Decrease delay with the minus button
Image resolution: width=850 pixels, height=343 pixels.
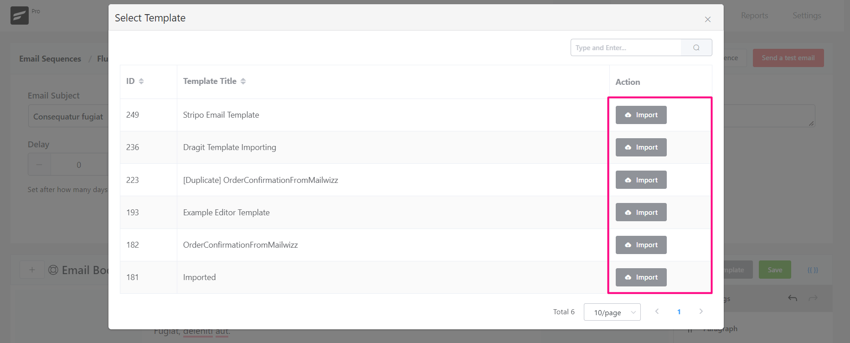pos(39,165)
